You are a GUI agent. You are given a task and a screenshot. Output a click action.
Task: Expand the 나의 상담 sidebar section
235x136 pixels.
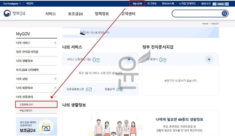[x=55, y=79]
